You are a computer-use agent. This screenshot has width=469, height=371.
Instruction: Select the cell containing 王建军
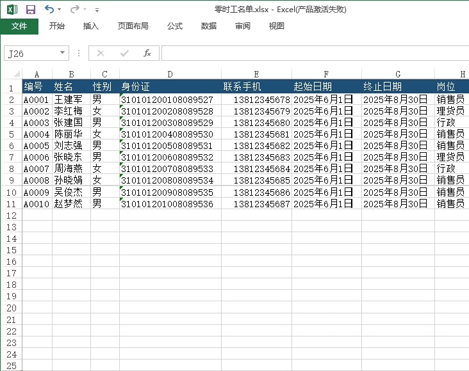point(71,100)
